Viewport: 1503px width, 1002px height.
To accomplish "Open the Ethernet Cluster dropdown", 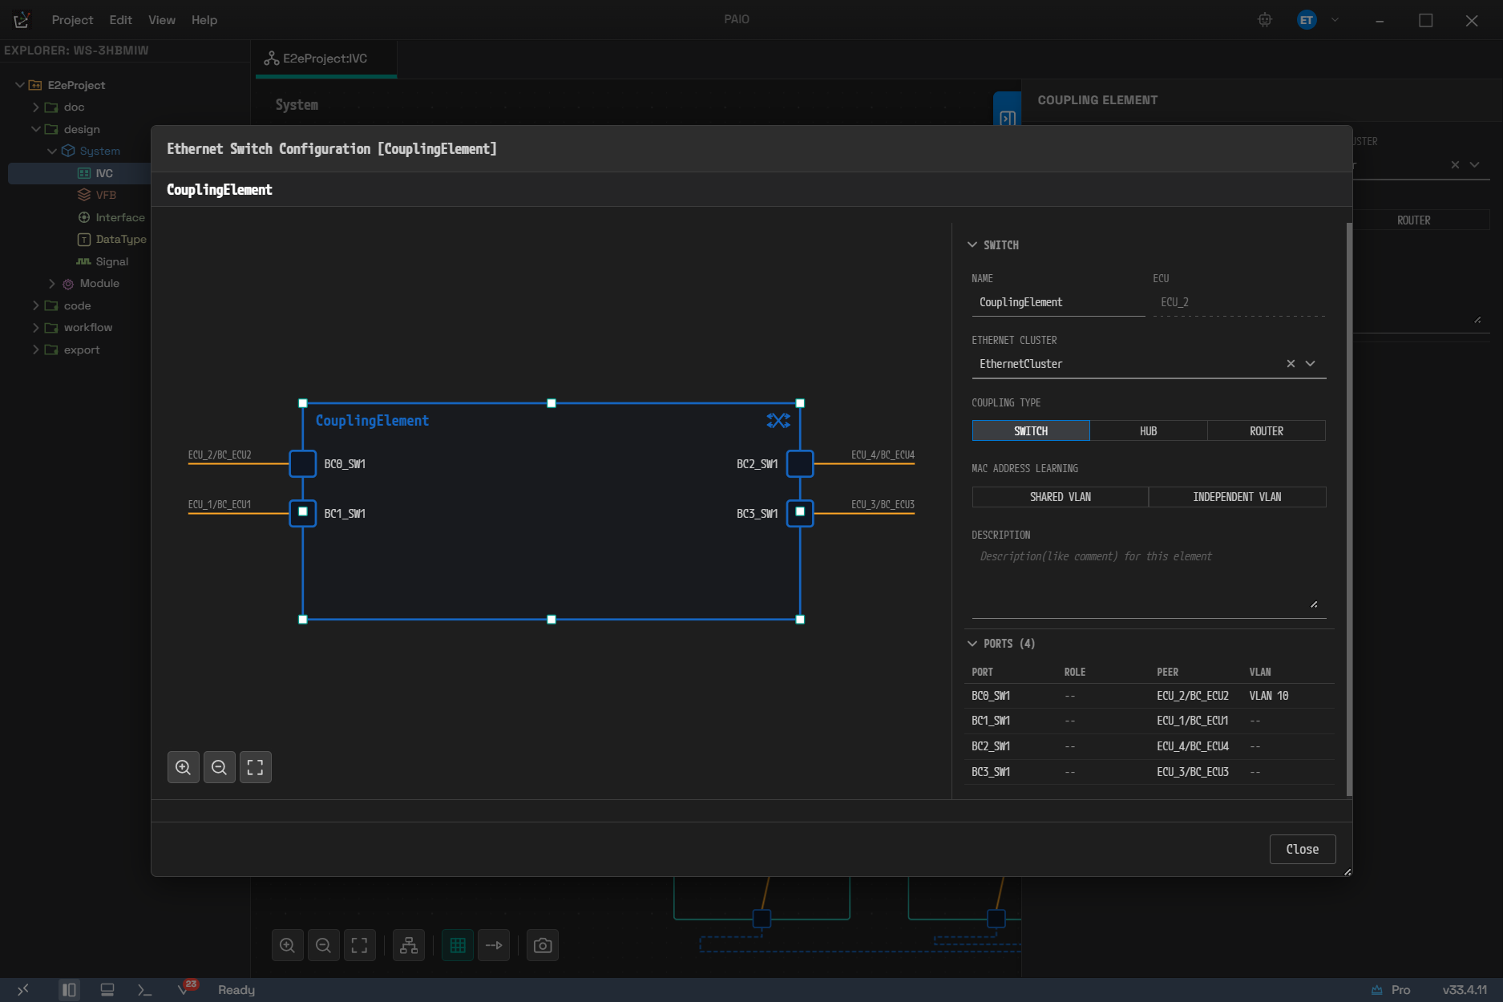I will 1311,363.
